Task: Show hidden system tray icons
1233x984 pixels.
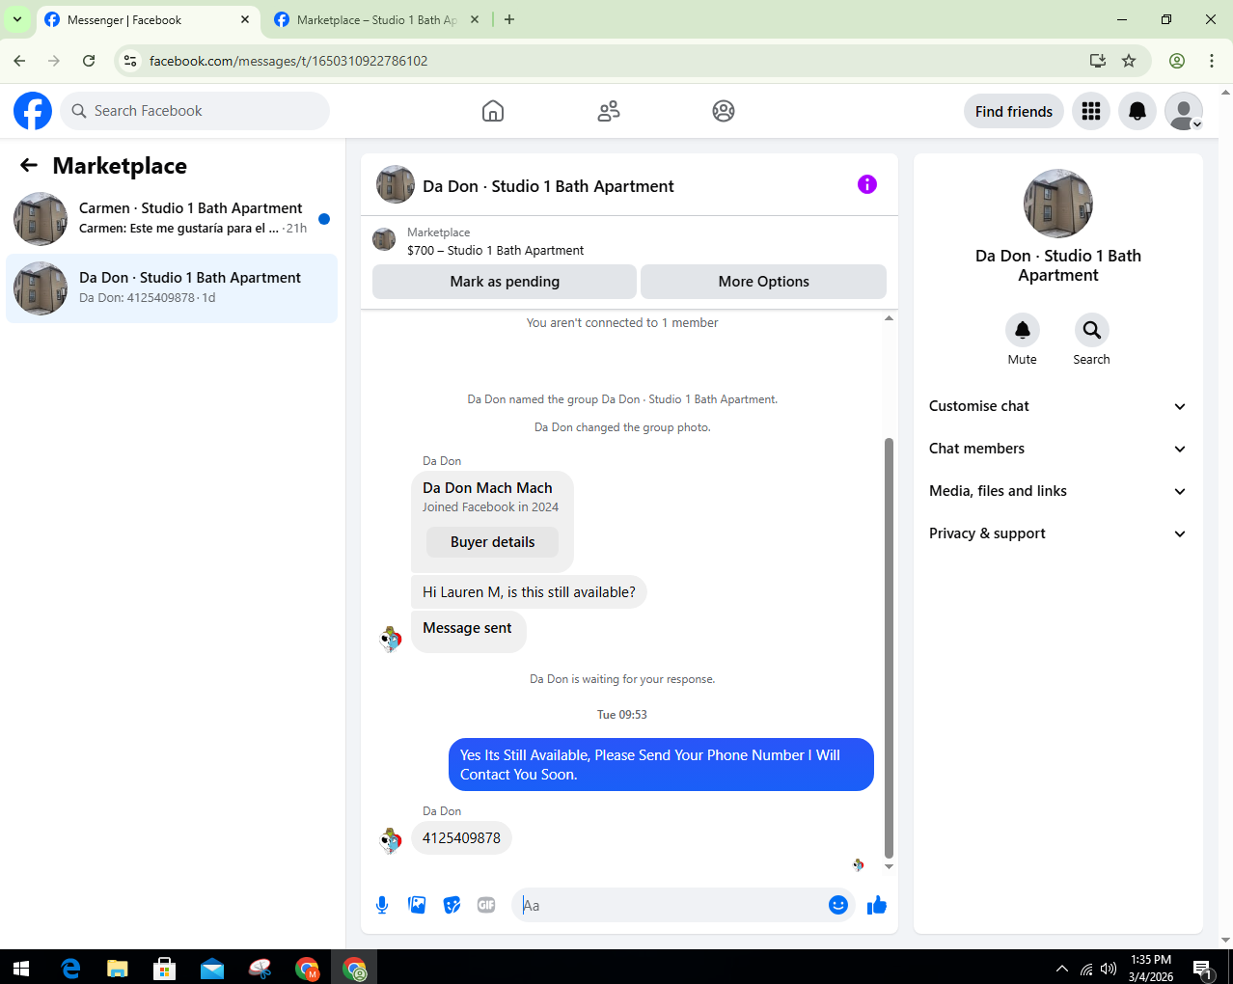Action: [1062, 968]
